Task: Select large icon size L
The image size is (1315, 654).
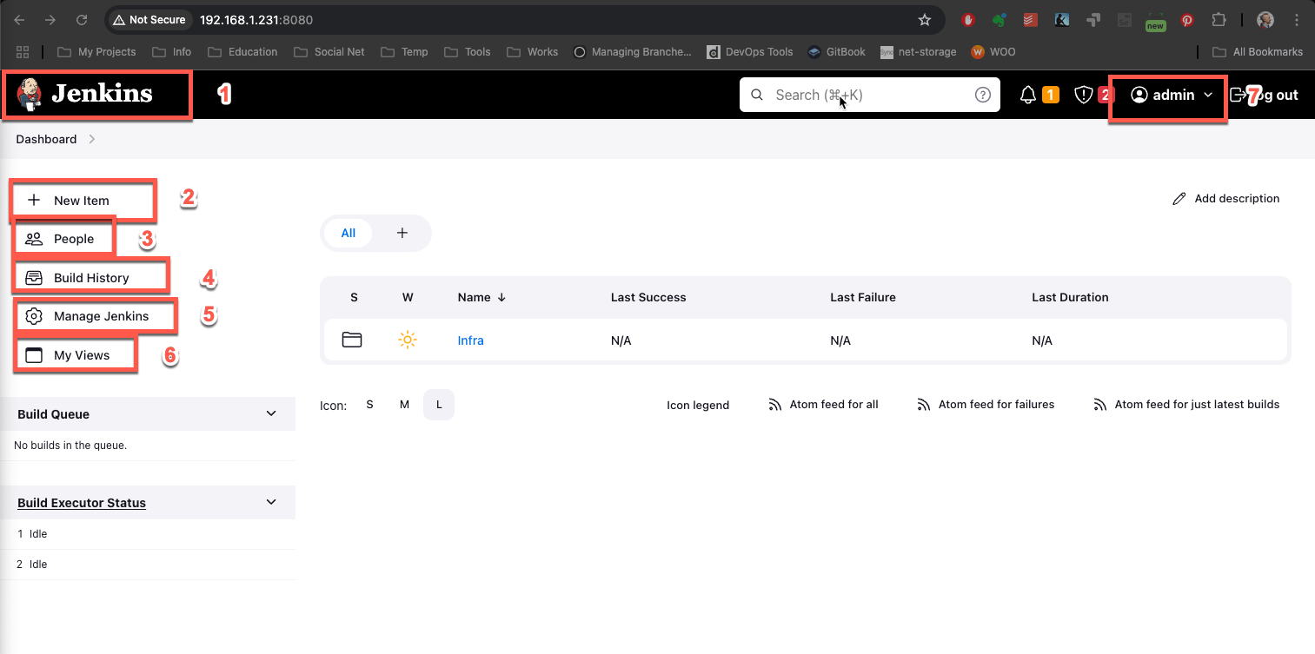Action: [439, 405]
